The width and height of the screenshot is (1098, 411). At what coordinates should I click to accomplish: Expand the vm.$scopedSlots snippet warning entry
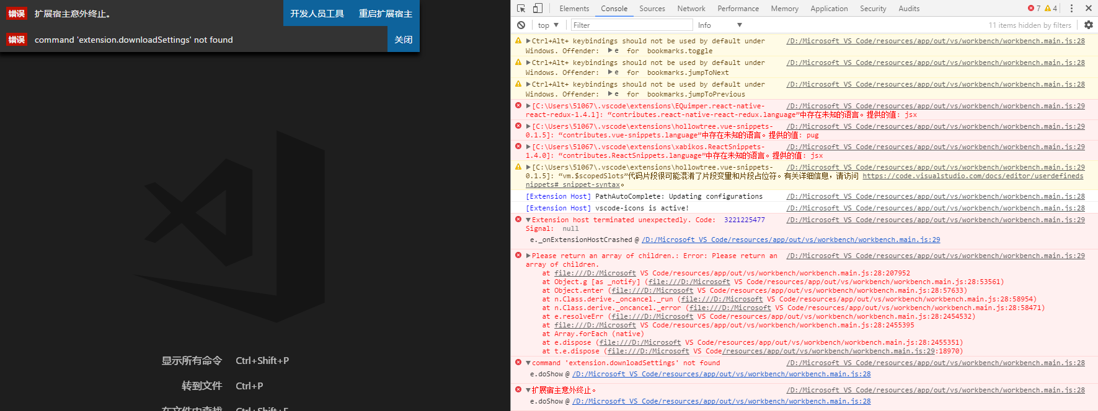[528, 167]
